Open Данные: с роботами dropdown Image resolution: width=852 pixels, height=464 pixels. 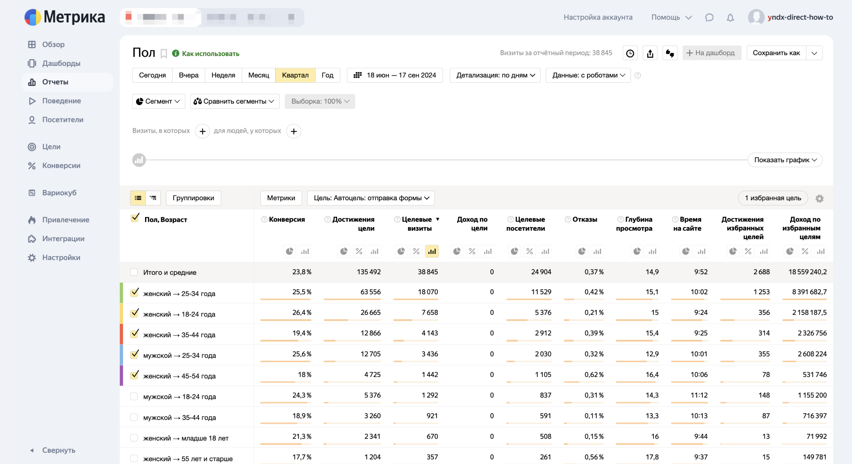click(x=588, y=75)
